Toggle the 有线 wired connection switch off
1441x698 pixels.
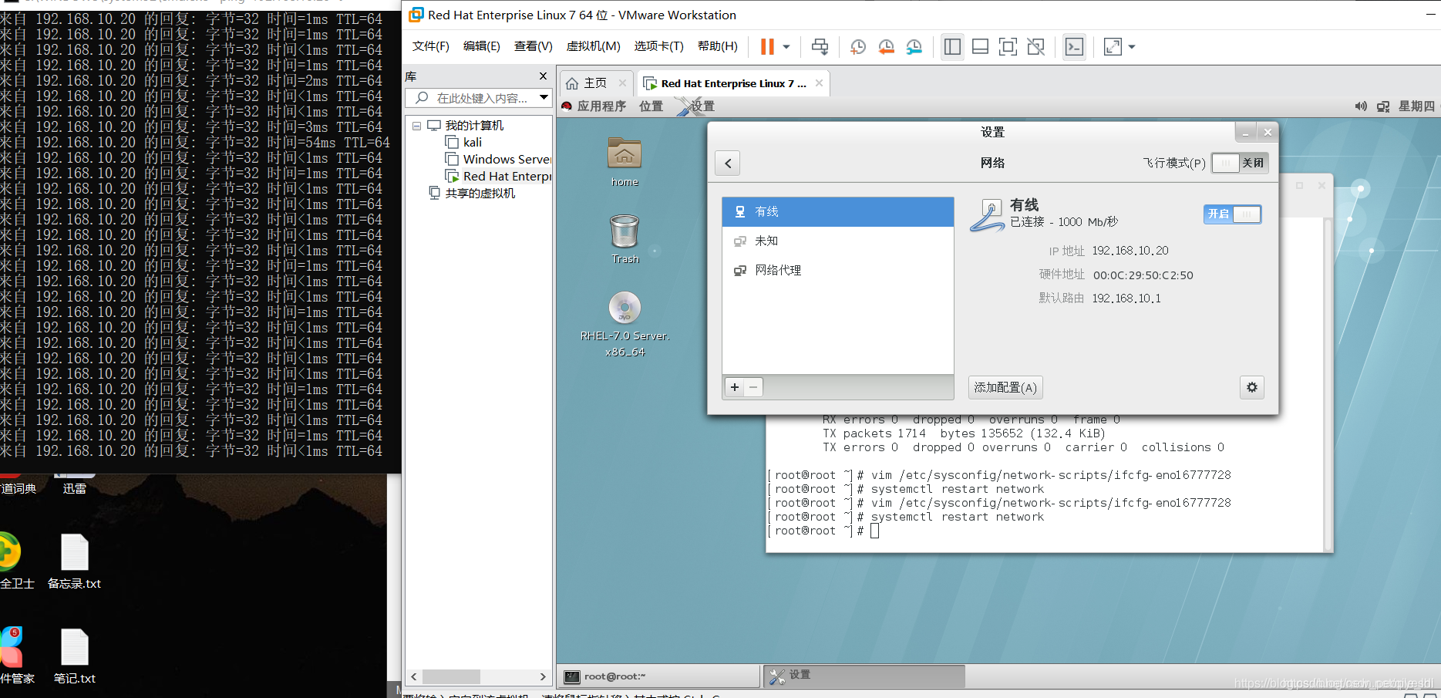click(x=1232, y=214)
